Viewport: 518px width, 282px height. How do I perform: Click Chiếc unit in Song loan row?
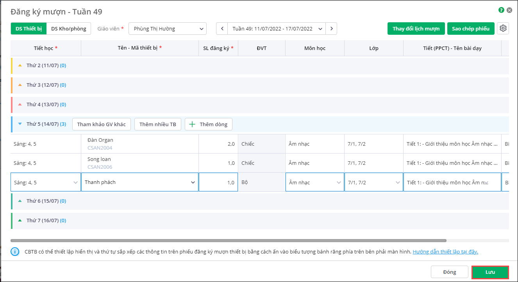pyautogui.click(x=248, y=163)
